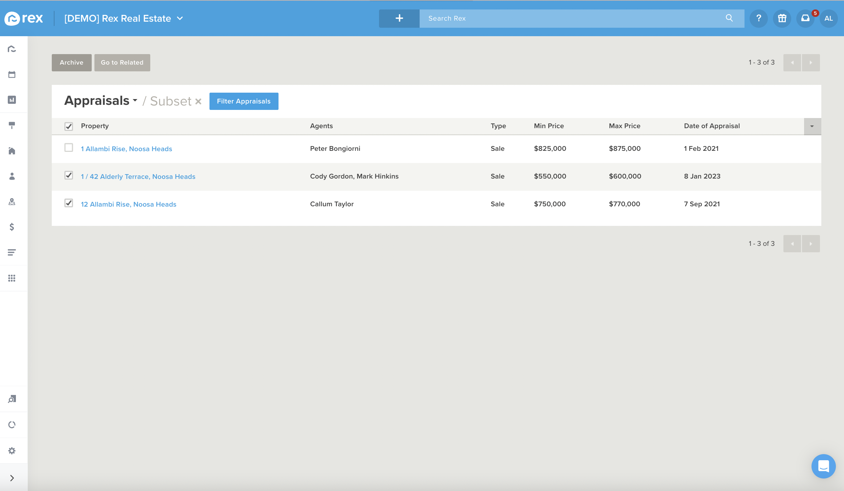Screen dimensions: 844x491
Task: Open the AL user avatar menu
Action: (x=829, y=18)
